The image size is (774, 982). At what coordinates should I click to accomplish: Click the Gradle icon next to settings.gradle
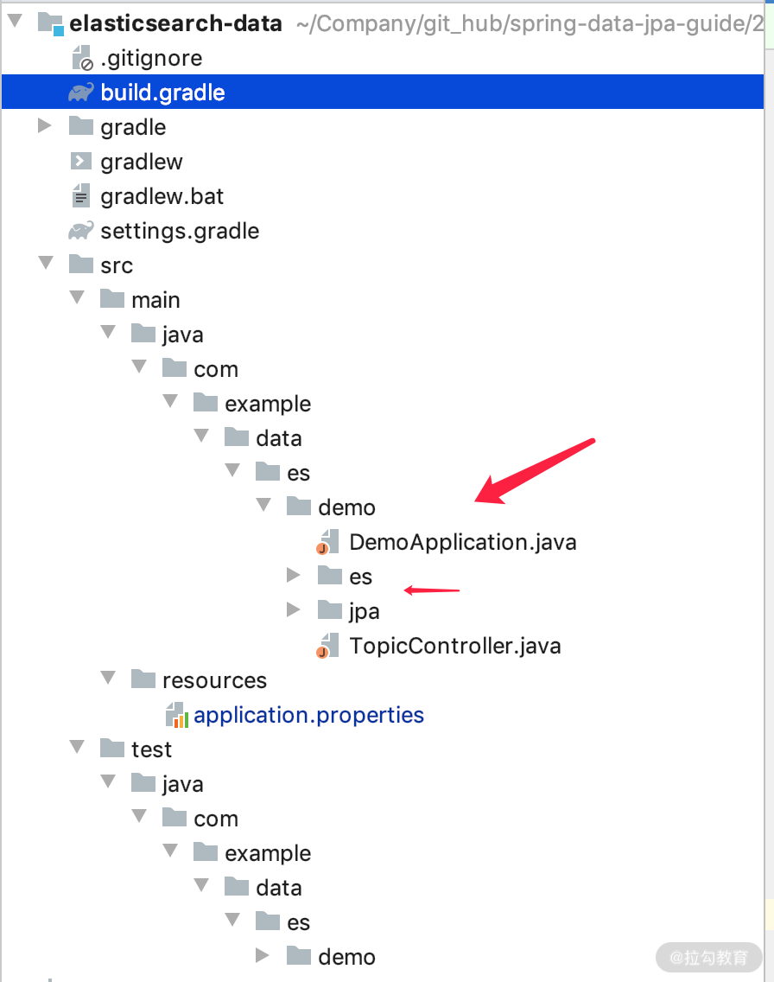[x=80, y=230]
